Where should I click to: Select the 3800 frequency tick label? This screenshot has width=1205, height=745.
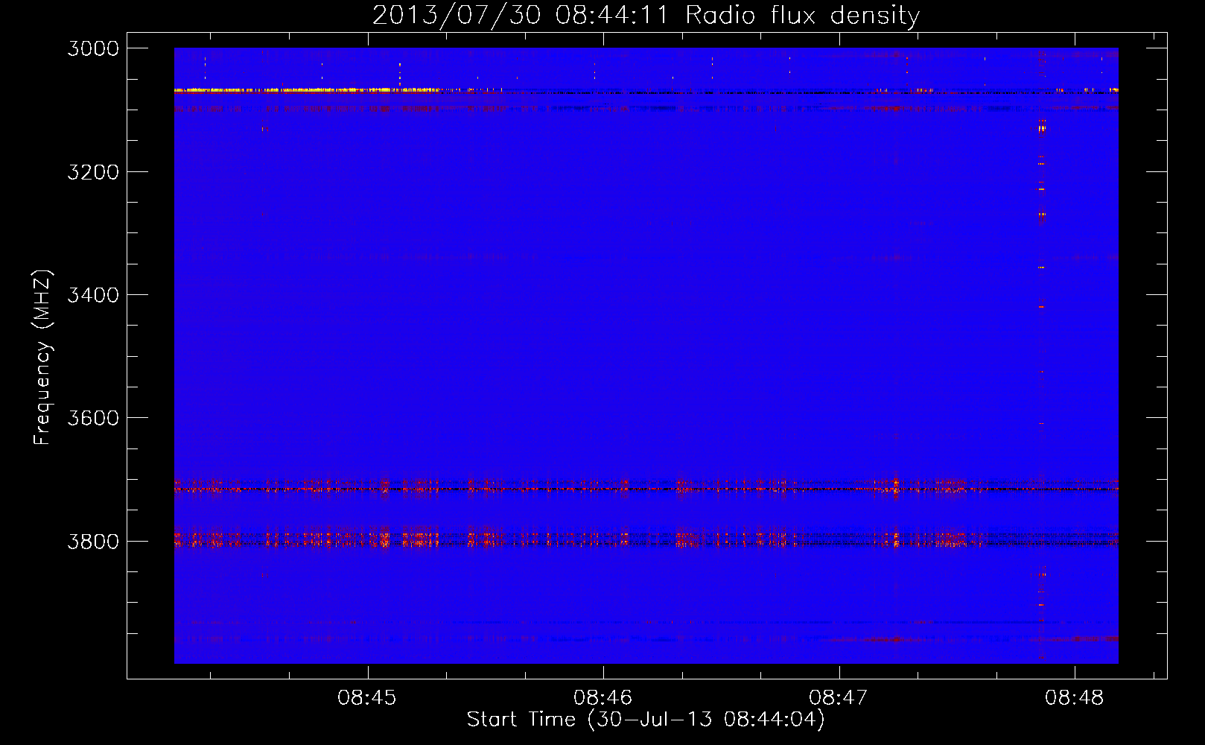pos(93,542)
